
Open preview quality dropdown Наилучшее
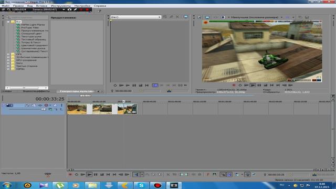tap(256, 17)
